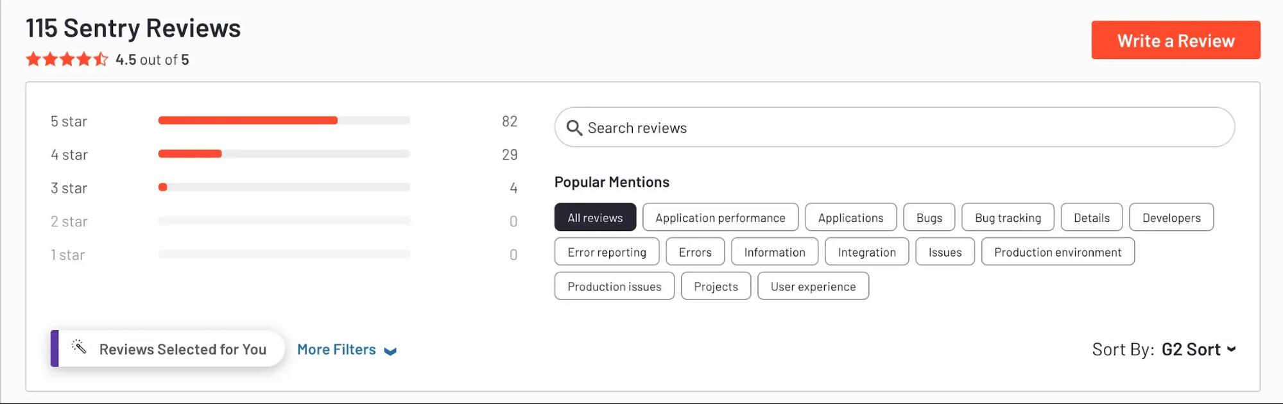Select the Integration filter chip

tap(866, 252)
